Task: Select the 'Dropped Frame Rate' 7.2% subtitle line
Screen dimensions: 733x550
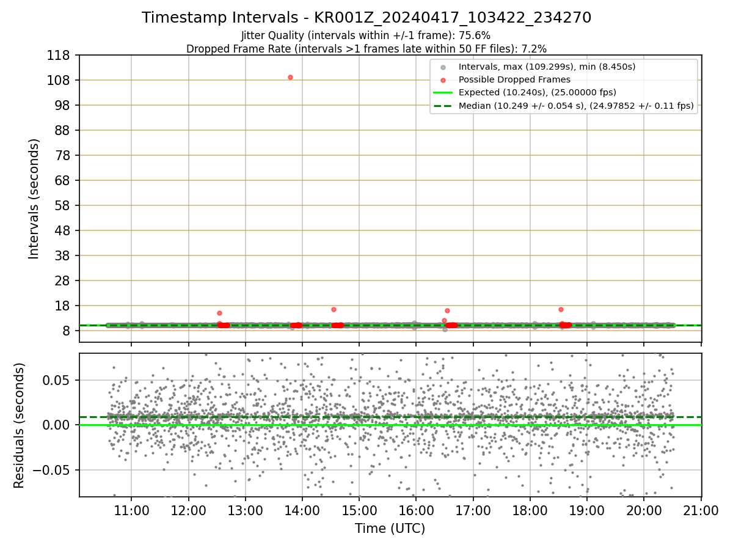Action: coord(366,48)
